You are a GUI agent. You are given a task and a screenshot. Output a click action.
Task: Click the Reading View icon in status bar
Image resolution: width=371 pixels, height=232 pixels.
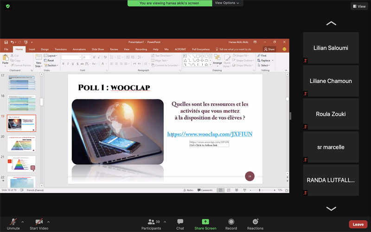(x=237, y=190)
